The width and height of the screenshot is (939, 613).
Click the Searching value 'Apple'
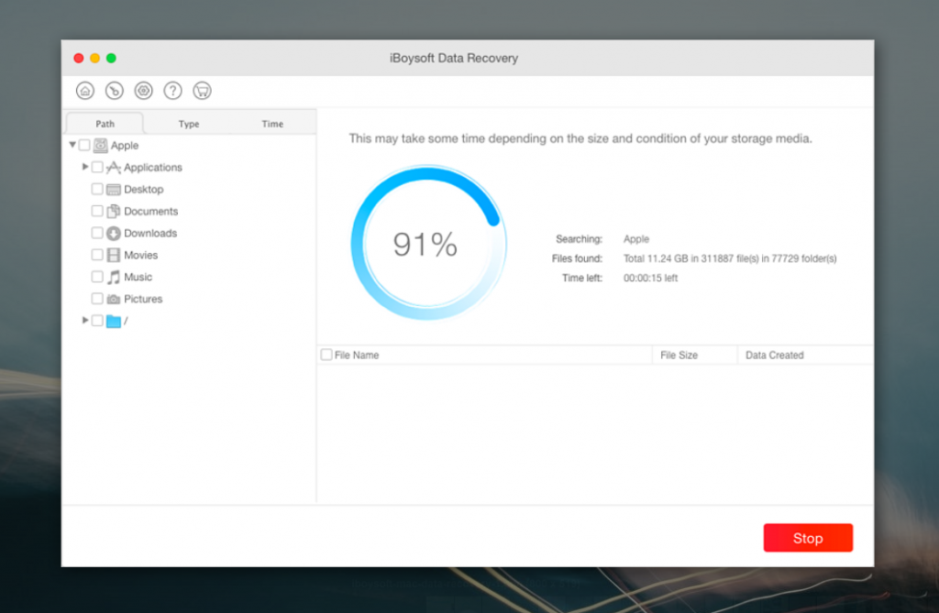click(x=636, y=239)
